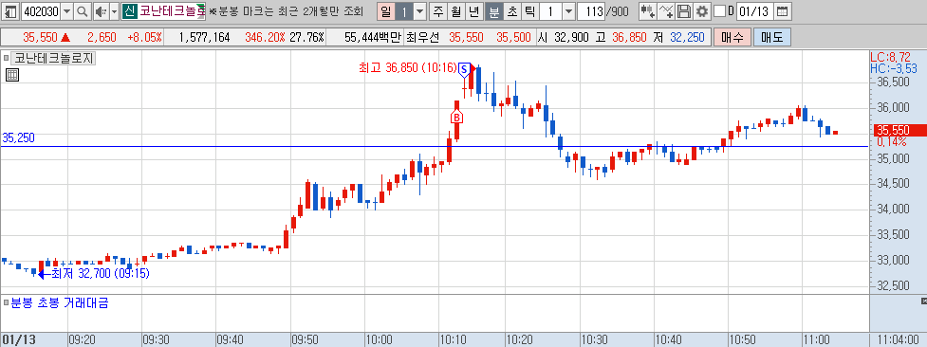Toggle the left panel layout icon
927x347 pixels.
click(x=10, y=11)
